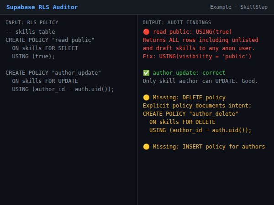This screenshot has width=274, height=205.
Task: Open the Supabase RLS Auditor title
Action: (42, 7)
